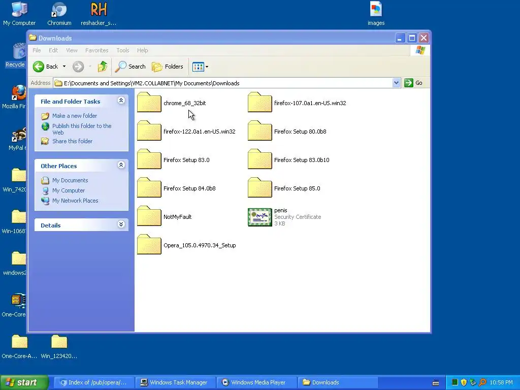520x390 pixels.
Task: Select the Win_123420 desktop folder
Action: [x=59, y=346]
